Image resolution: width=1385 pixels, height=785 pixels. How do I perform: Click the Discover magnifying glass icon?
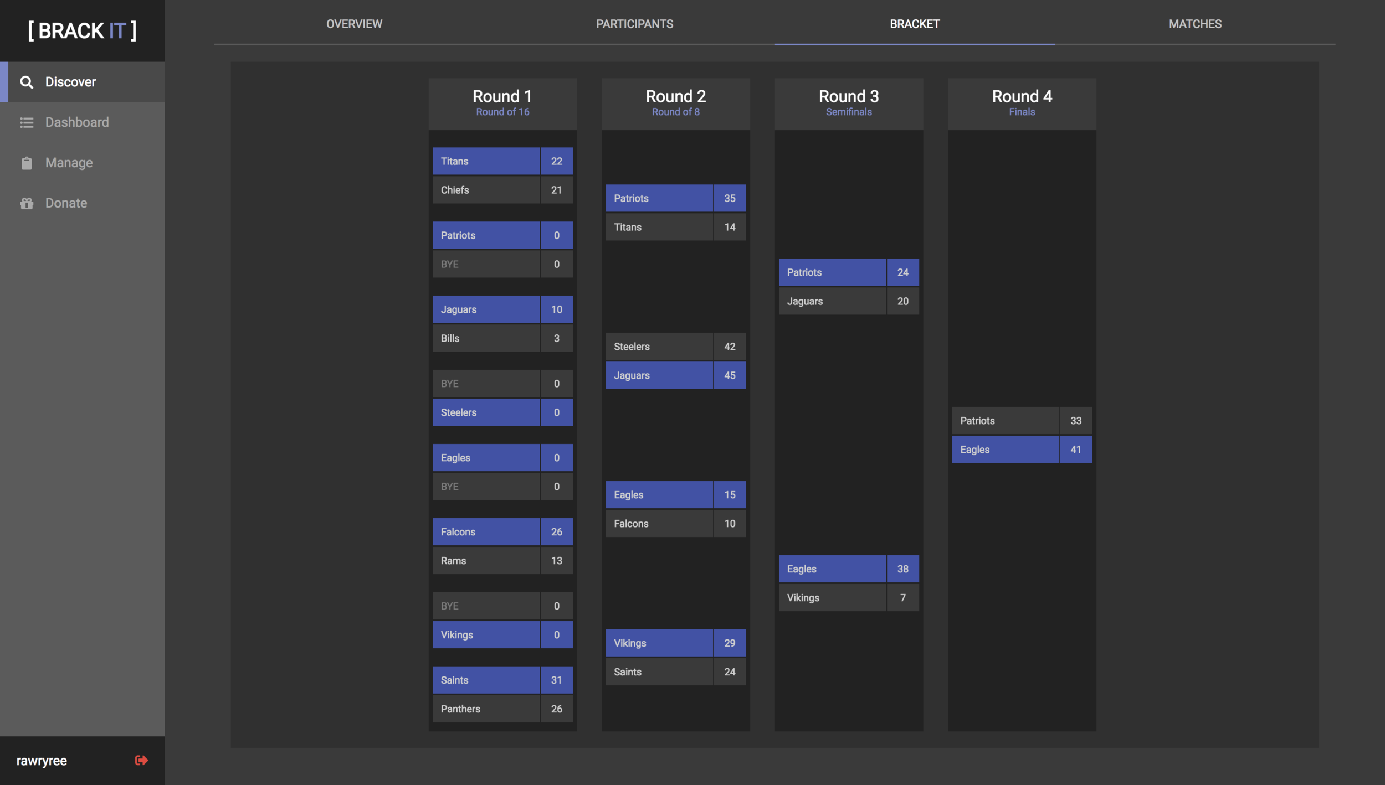27,82
